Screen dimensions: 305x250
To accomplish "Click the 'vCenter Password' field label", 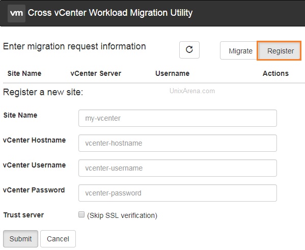I will pyautogui.click(x=34, y=190).
